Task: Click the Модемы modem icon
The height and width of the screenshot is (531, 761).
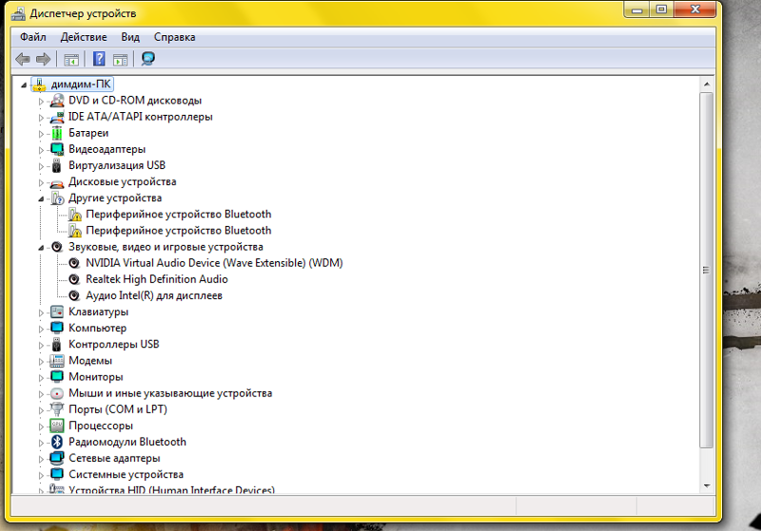Action: click(57, 361)
